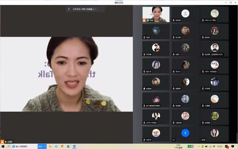
Task: Open the notification center icon
Action: (x=232, y=146)
